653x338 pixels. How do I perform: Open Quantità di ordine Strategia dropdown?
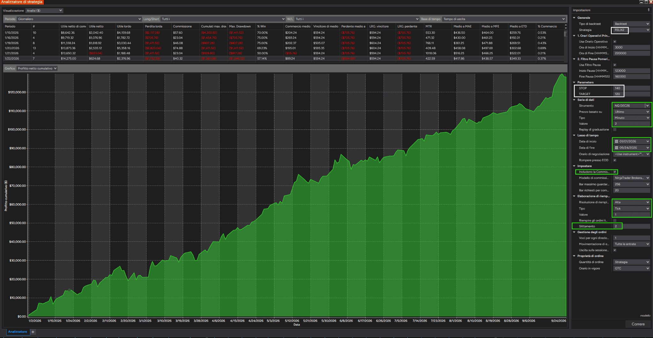pyautogui.click(x=632, y=262)
